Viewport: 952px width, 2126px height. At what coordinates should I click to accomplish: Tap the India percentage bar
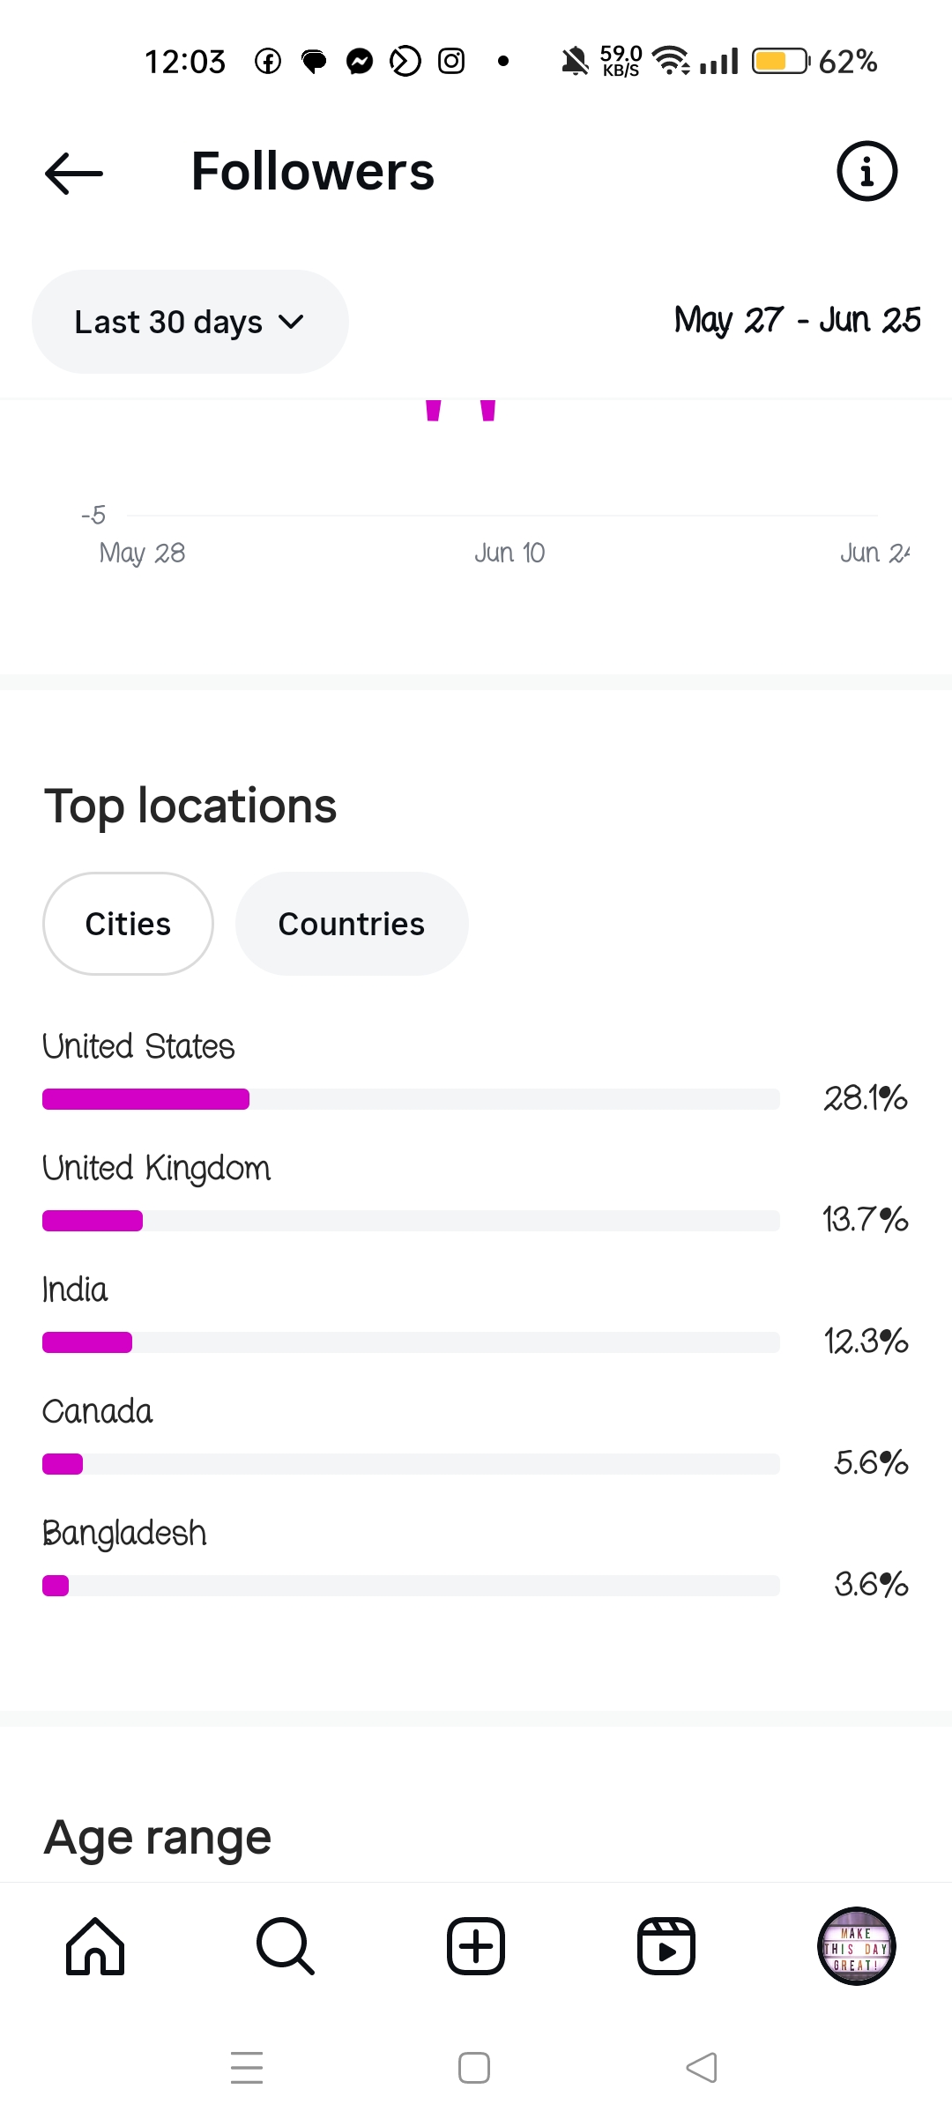tap(411, 1342)
